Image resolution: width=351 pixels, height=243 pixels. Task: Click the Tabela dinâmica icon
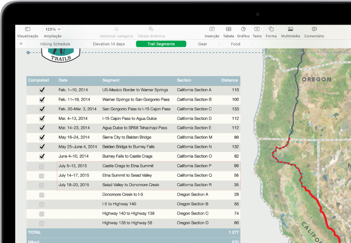[x=151, y=29]
